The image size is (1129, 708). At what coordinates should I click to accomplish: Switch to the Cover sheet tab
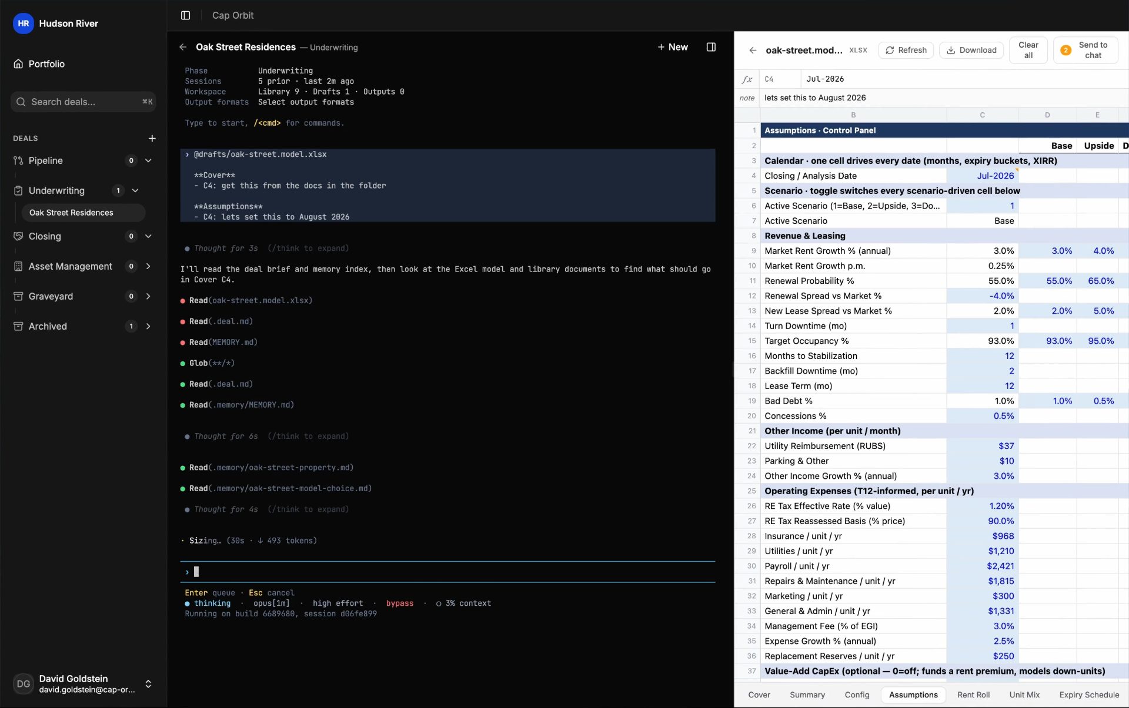pyautogui.click(x=759, y=694)
